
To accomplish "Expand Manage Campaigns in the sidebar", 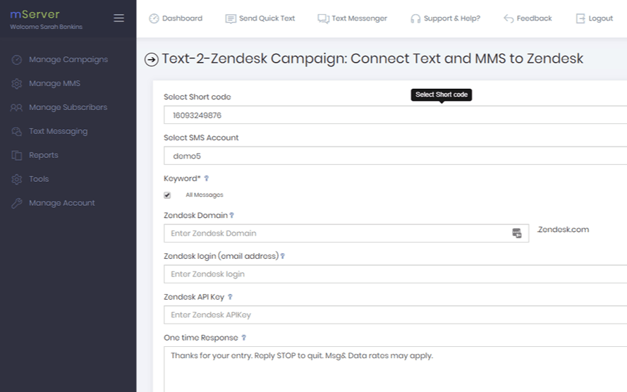I will click(68, 59).
